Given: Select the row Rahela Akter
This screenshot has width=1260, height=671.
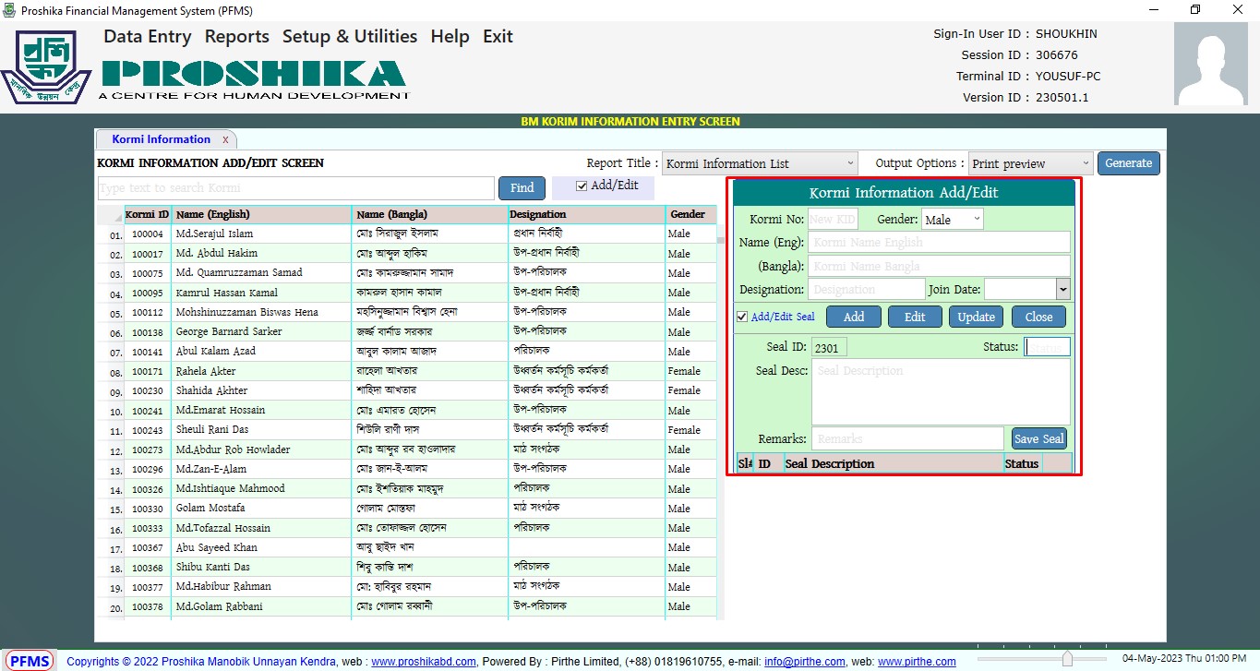Looking at the screenshot, I should pyautogui.click(x=407, y=371).
